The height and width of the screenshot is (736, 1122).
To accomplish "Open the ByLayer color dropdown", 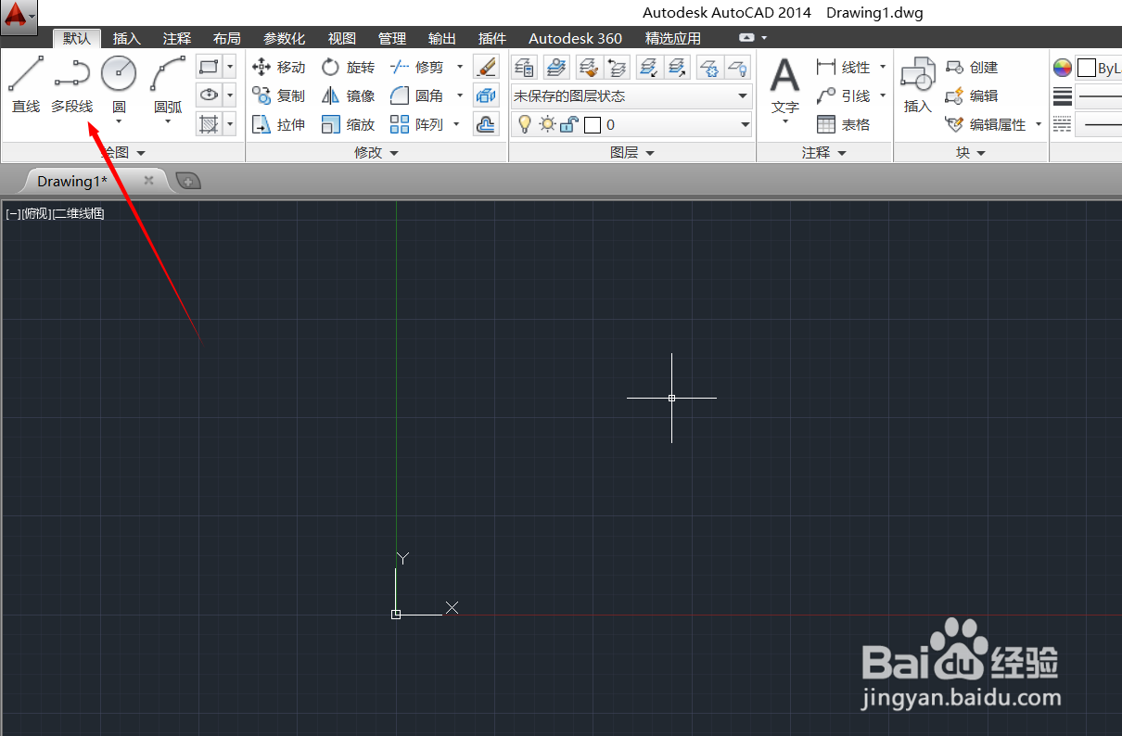I will (1099, 68).
